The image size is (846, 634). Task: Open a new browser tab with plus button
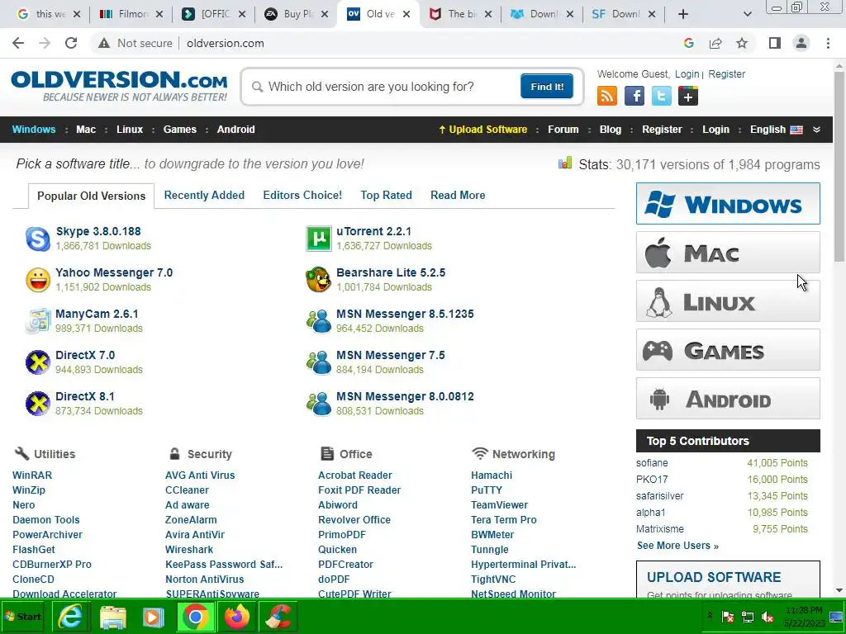tap(683, 14)
